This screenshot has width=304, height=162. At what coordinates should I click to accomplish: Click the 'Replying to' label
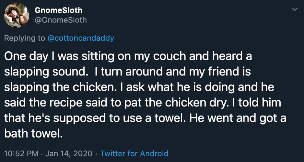[24, 38]
